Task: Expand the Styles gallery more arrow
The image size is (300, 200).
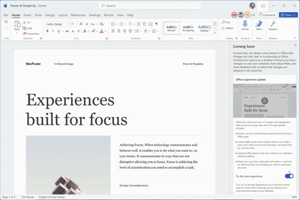Action: [215, 33]
